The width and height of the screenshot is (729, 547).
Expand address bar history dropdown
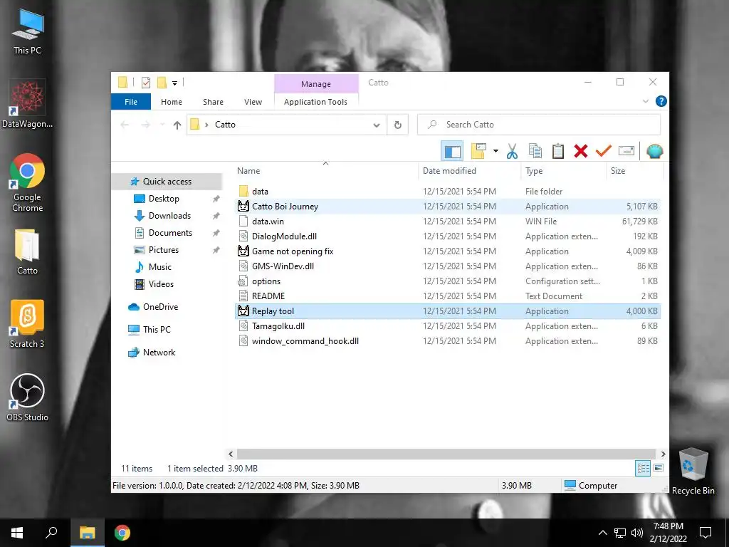coord(377,125)
